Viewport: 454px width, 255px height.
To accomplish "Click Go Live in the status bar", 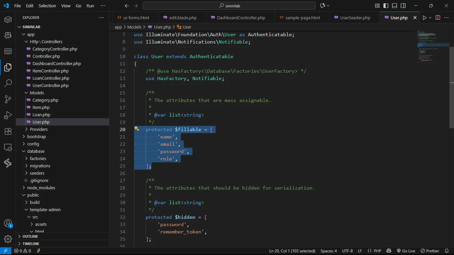I will click(x=406, y=251).
